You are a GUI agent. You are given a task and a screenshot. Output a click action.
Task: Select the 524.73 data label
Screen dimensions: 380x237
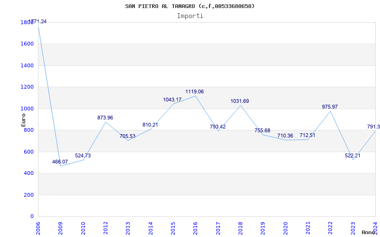[x=83, y=155]
